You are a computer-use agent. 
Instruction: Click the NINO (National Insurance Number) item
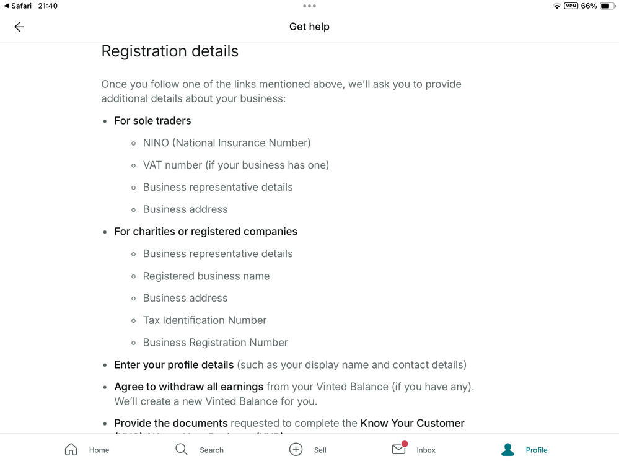pos(227,143)
